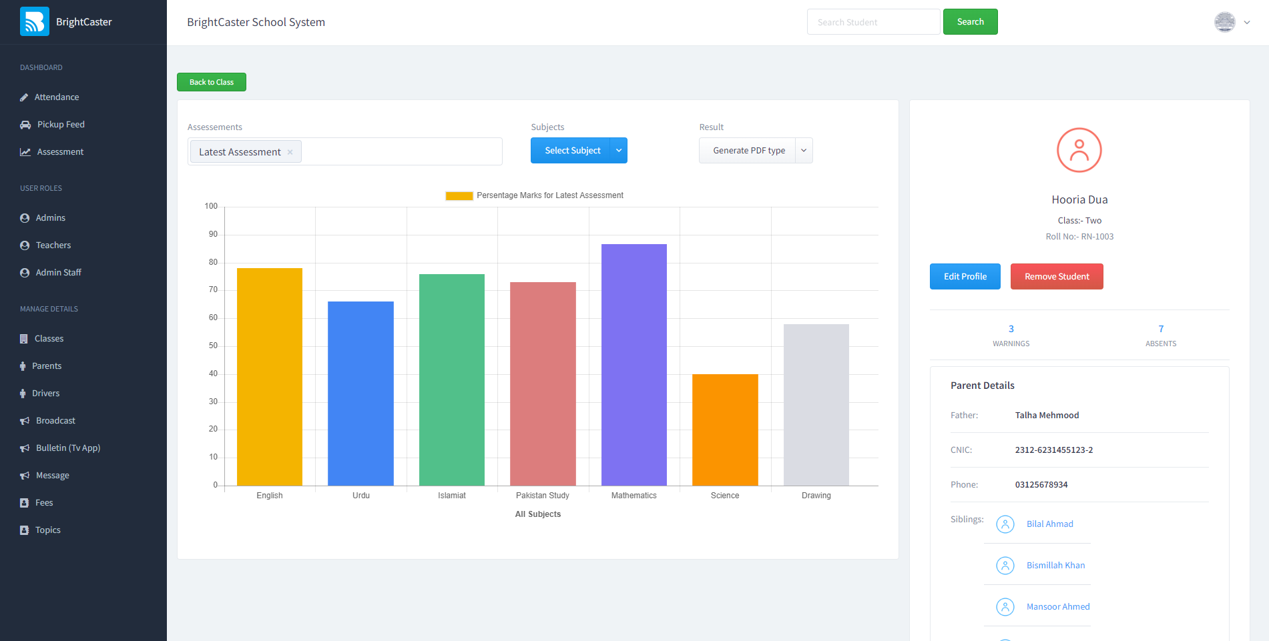The image size is (1269, 641).
Task: Click the Science orange bar
Action: (x=725, y=430)
